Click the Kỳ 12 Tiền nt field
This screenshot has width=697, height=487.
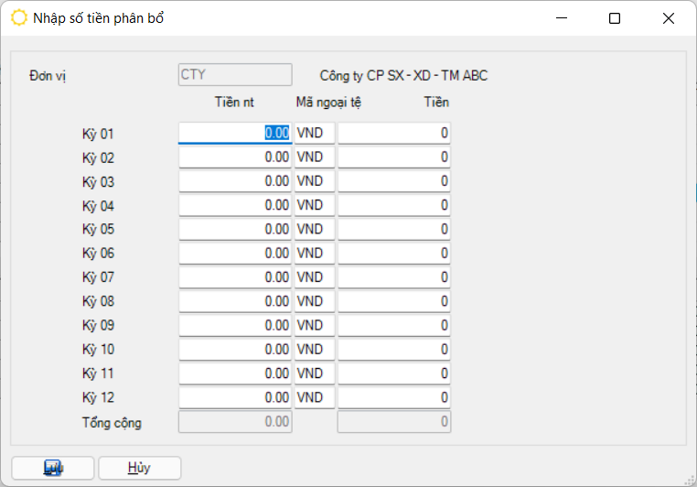pyautogui.click(x=235, y=397)
